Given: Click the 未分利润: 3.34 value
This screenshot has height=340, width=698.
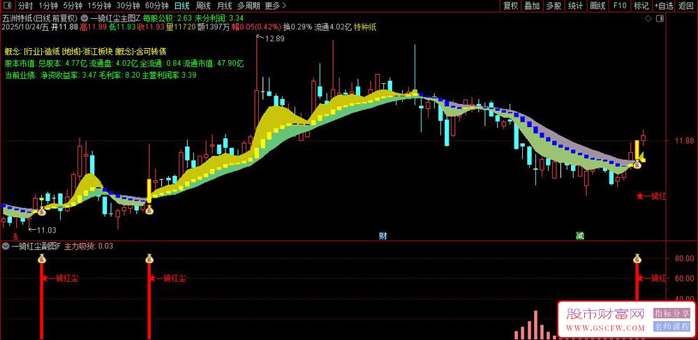Looking at the screenshot, I should coord(219,19).
